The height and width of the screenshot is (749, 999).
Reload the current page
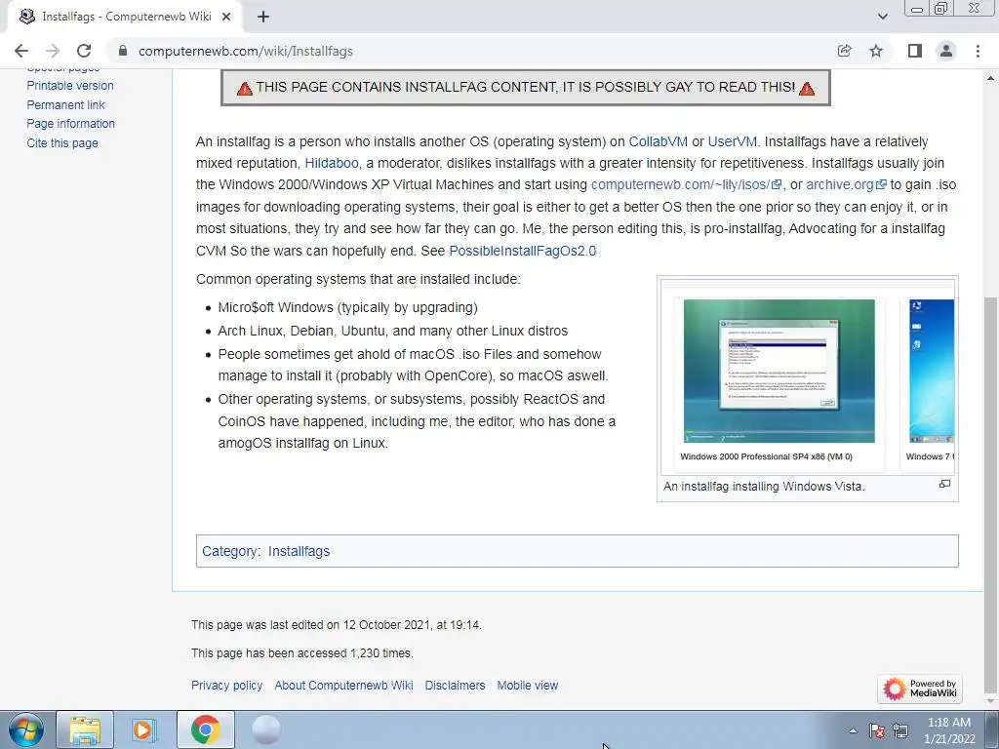[84, 51]
